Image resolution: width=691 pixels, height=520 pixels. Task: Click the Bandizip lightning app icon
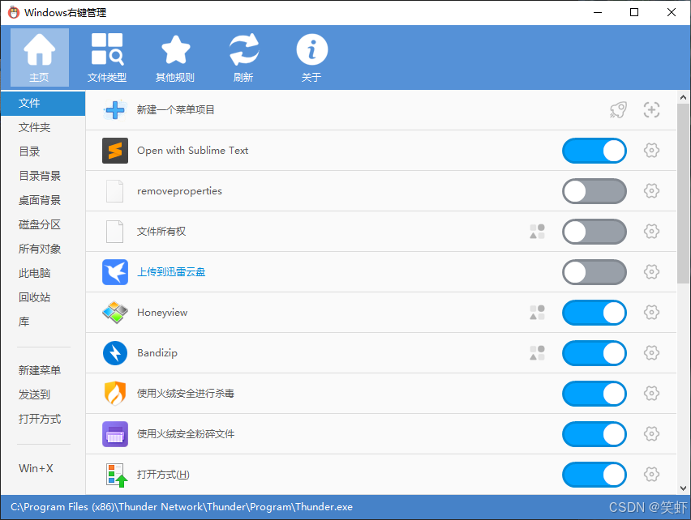click(115, 353)
